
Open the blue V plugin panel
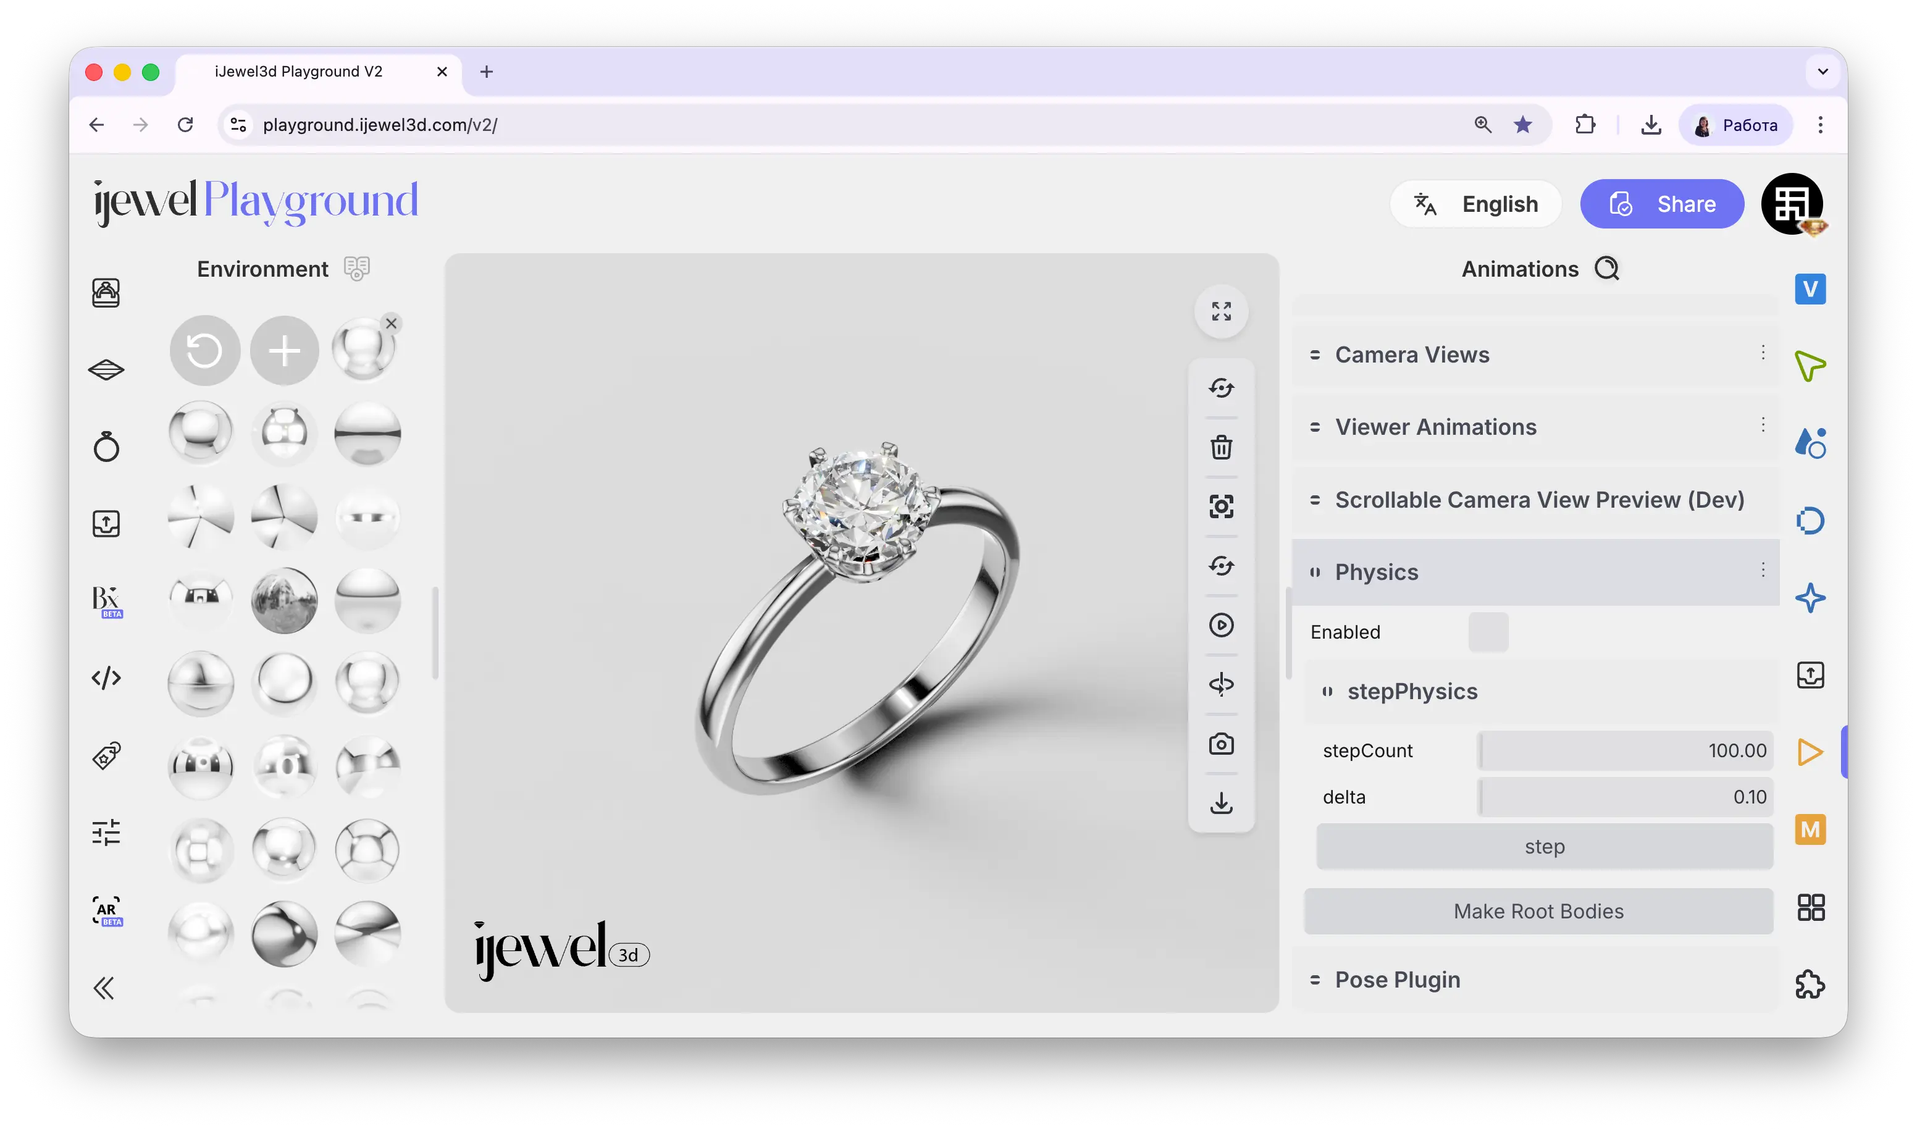1810,289
